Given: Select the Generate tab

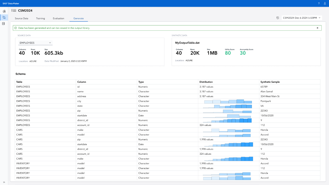Looking at the screenshot, I should coord(78,18).
